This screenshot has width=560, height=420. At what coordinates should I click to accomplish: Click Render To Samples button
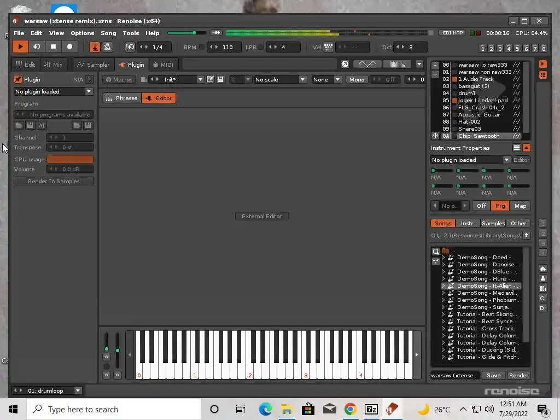pyautogui.click(x=54, y=181)
